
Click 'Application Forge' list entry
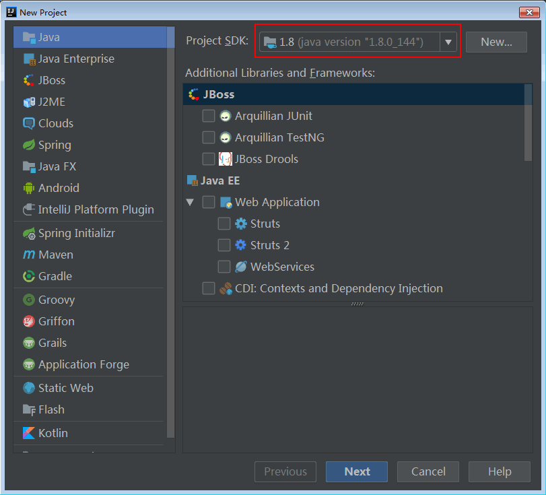(x=90, y=365)
